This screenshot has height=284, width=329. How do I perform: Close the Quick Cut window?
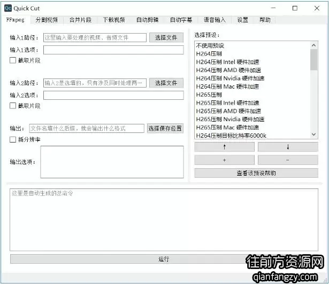317,8
